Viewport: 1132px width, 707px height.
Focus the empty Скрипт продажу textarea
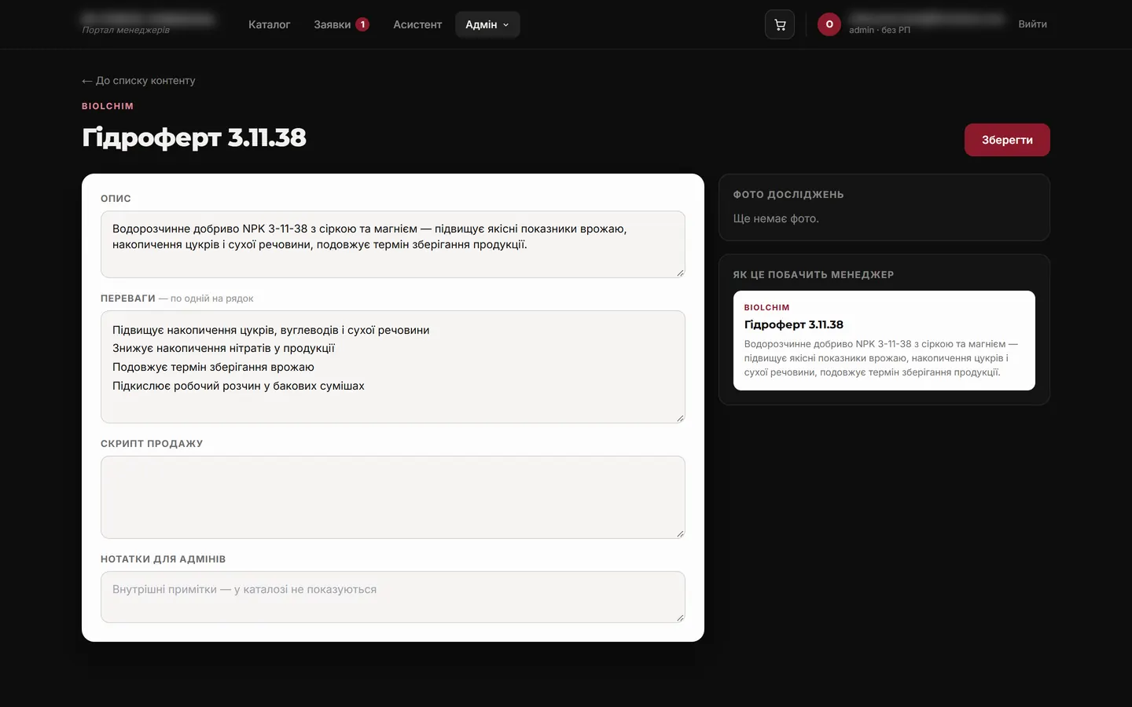click(393, 497)
